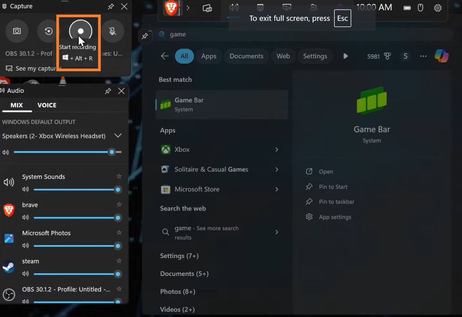The image size is (462, 317).
Task: Close the Audio widget
Action: pyautogui.click(x=121, y=91)
